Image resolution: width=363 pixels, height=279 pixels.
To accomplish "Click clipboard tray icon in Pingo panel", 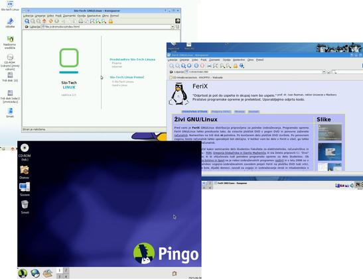I will (x=175, y=274).
